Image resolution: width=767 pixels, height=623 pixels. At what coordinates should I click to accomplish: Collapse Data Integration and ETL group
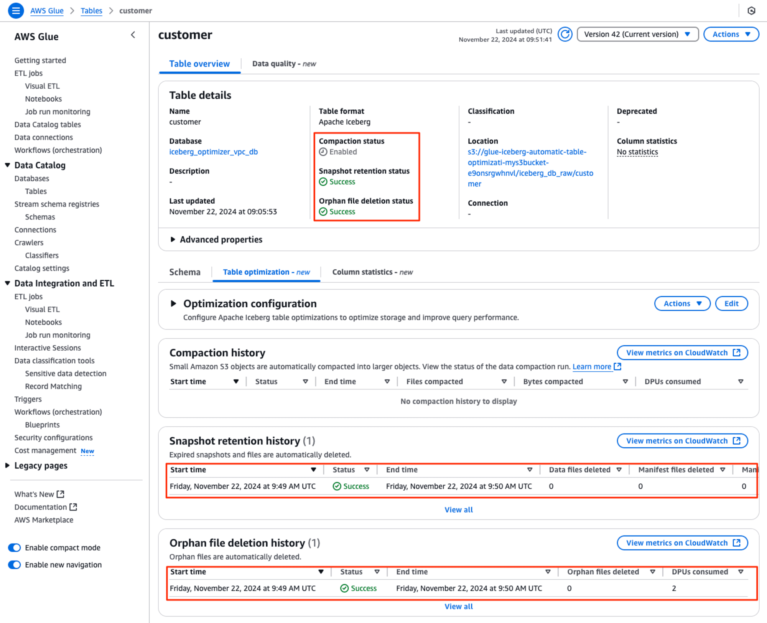tap(7, 283)
